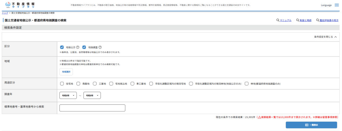
Task: Check the 住宅地 checkbox
Action: pyautogui.click(x=62, y=84)
